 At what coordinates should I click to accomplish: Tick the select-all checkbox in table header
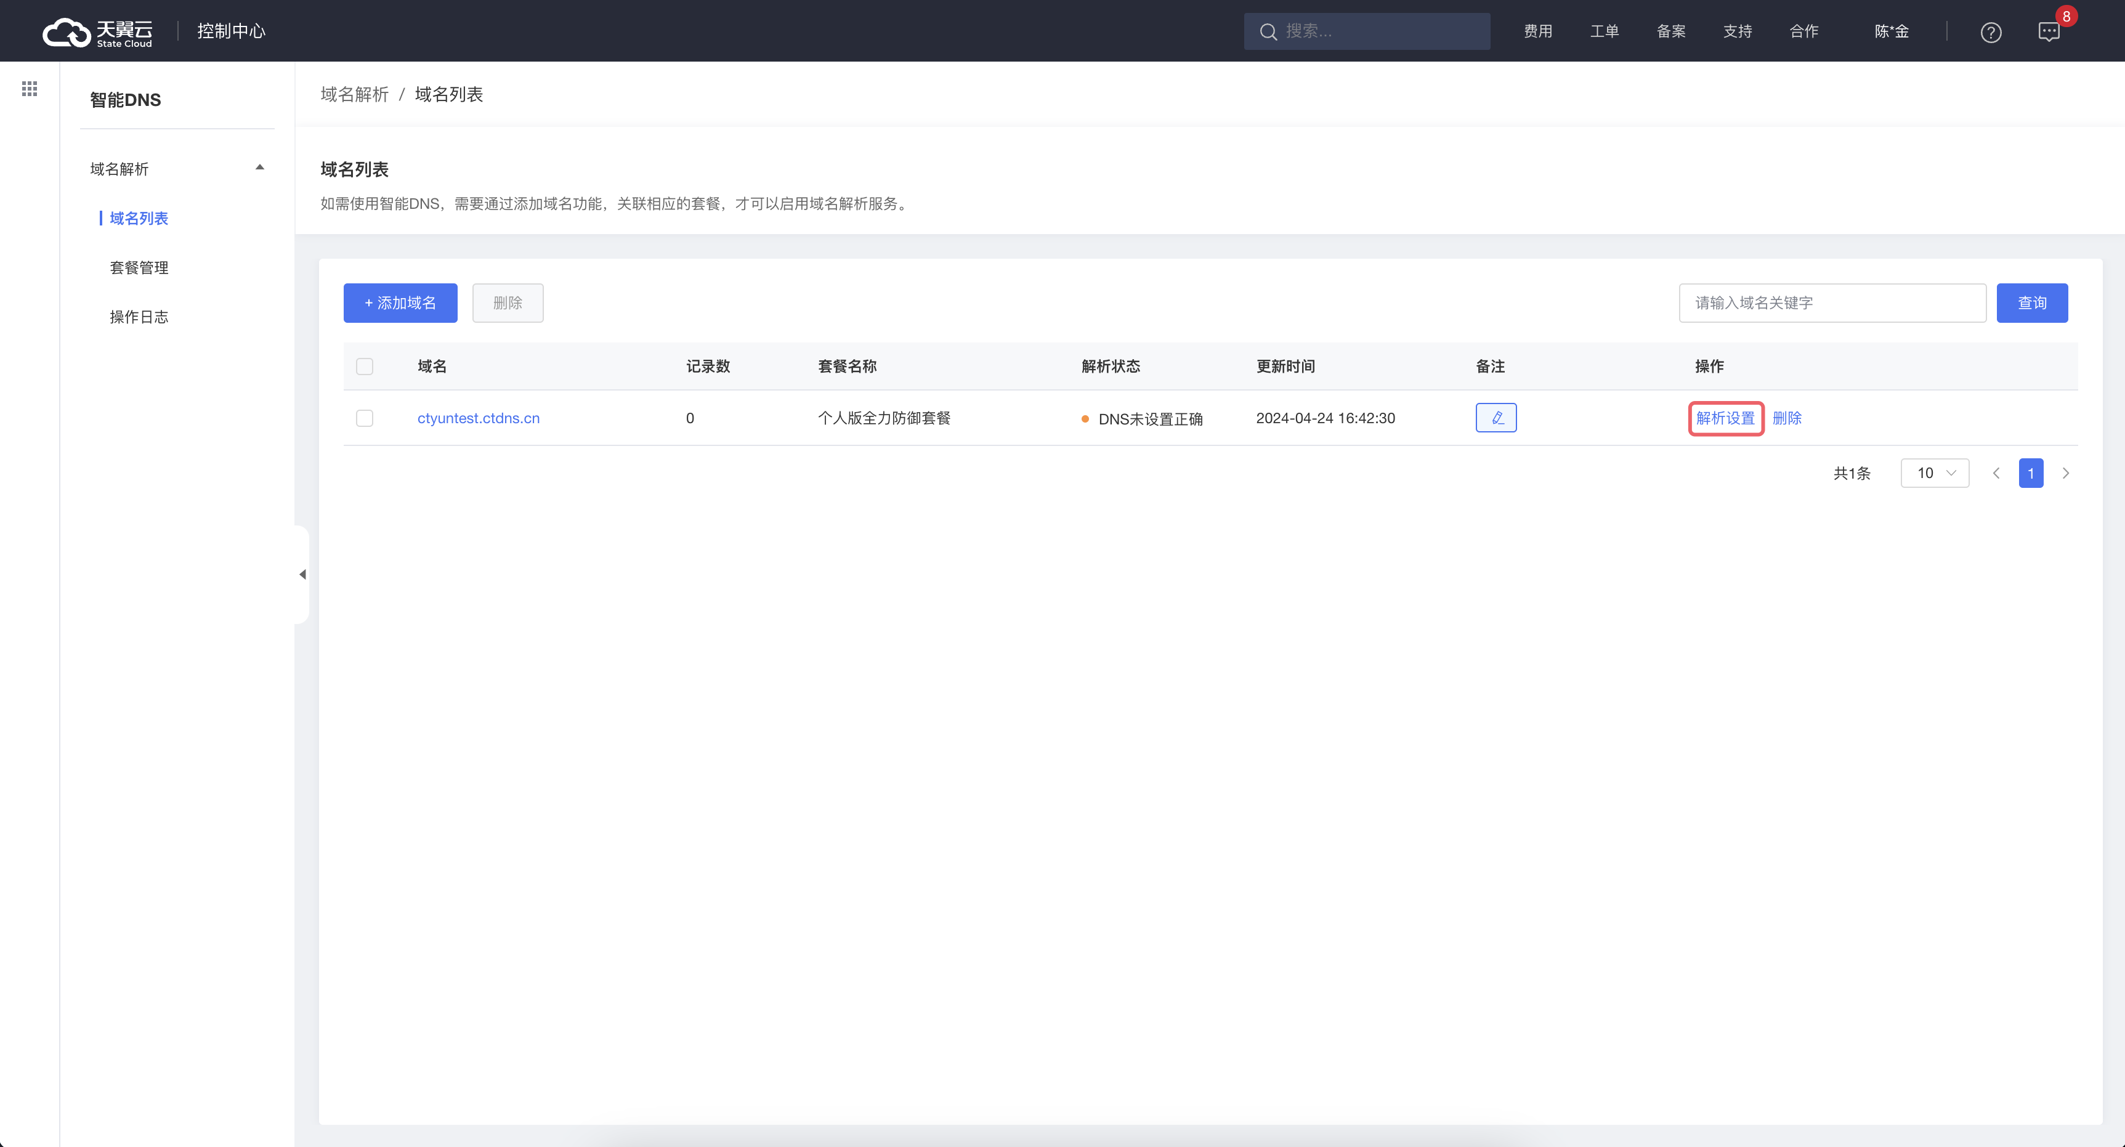click(365, 365)
